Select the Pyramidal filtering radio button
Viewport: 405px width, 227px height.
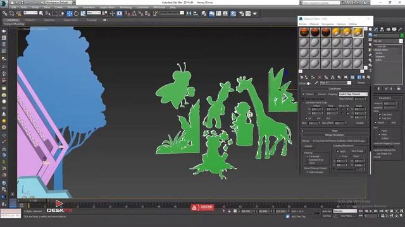[307, 156]
